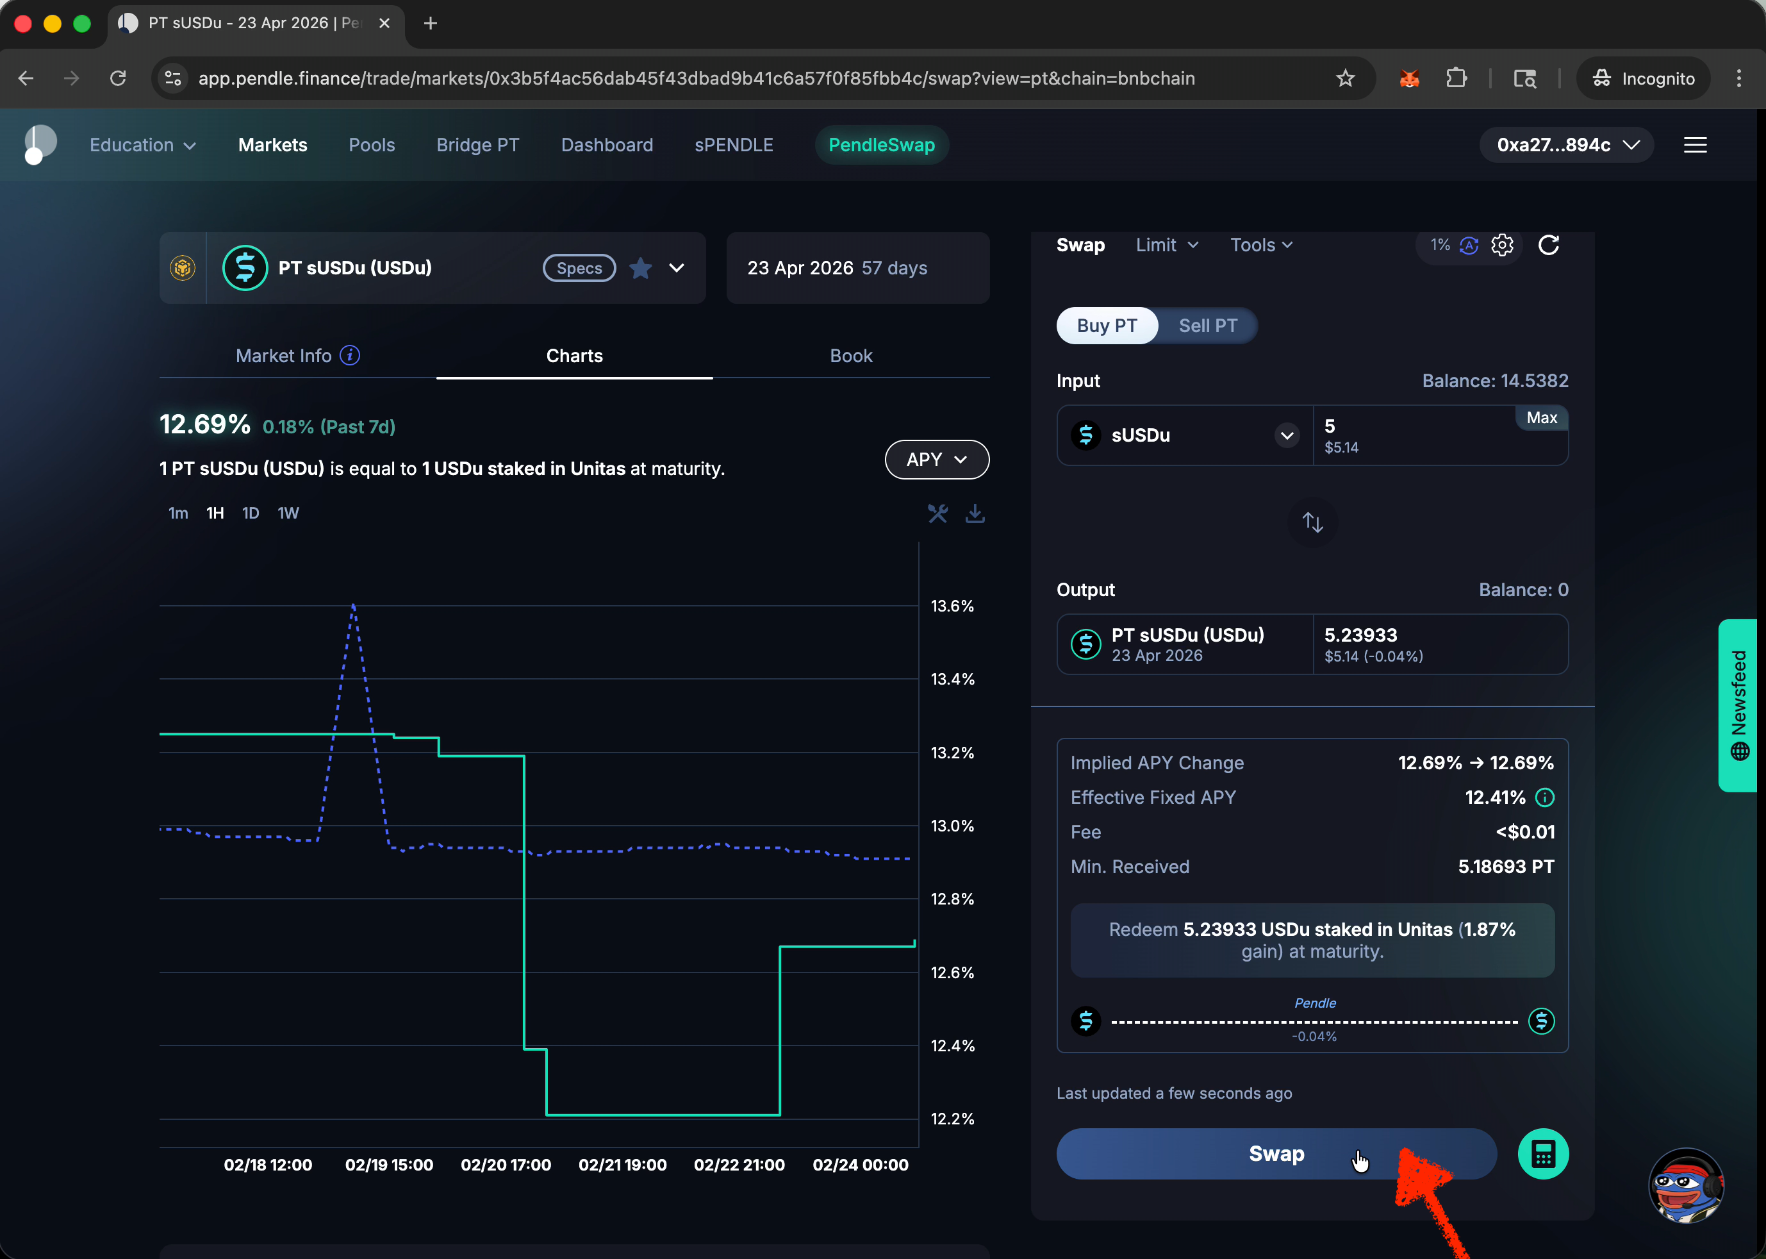Open the hamburger menu
Screen dimensions: 1766x1259
pyautogui.click(x=1695, y=145)
